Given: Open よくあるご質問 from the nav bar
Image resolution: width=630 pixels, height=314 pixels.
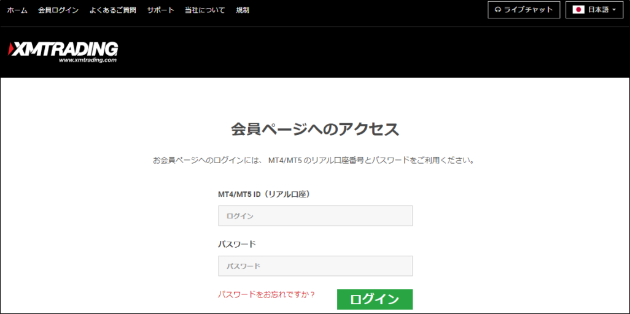Looking at the screenshot, I should coord(113,10).
